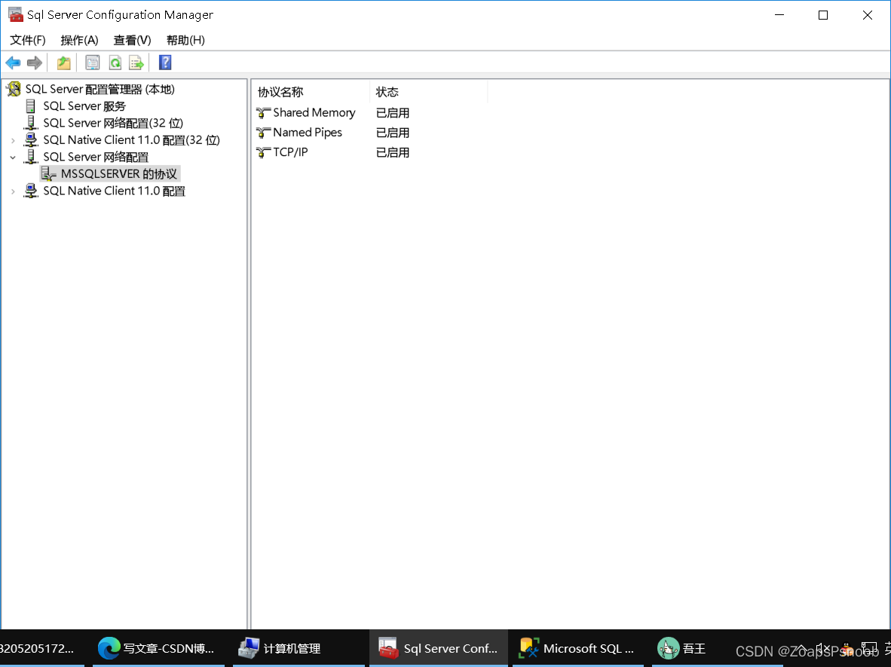This screenshot has width=891, height=667.
Task: Click the window title bar app icon
Action: (15, 15)
